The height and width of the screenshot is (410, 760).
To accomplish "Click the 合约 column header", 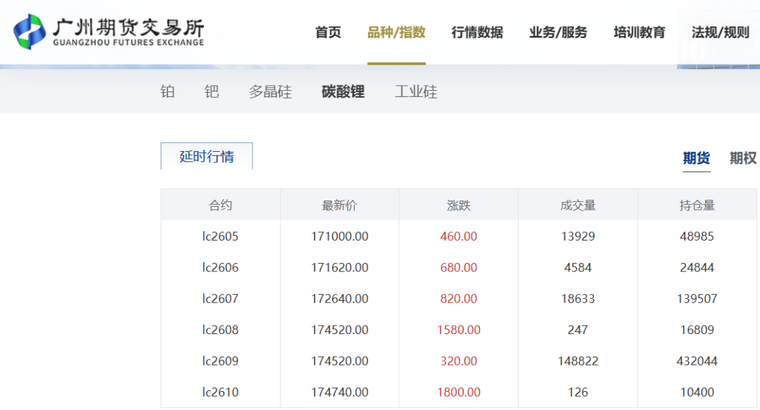I will tap(220, 205).
